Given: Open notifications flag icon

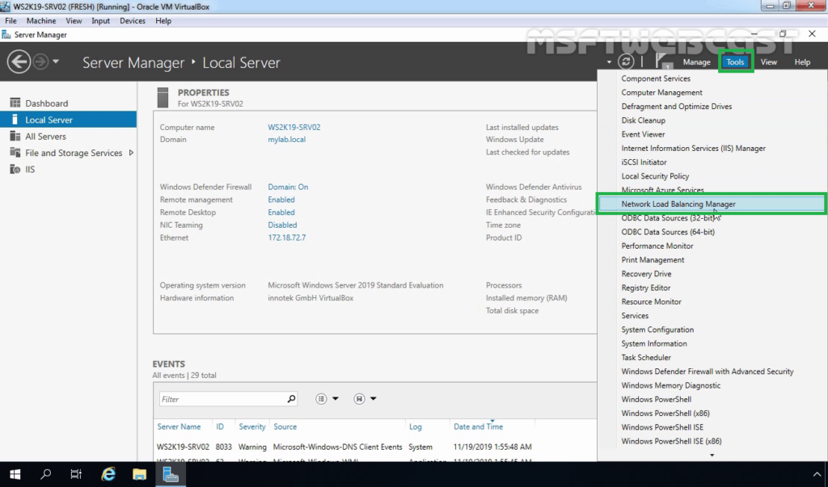Looking at the screenshot, I should (663, 61).
